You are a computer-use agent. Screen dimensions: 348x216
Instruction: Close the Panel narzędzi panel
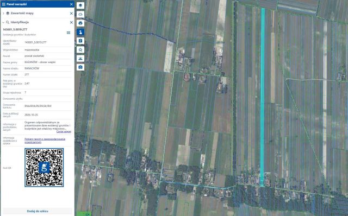(71, 4)
